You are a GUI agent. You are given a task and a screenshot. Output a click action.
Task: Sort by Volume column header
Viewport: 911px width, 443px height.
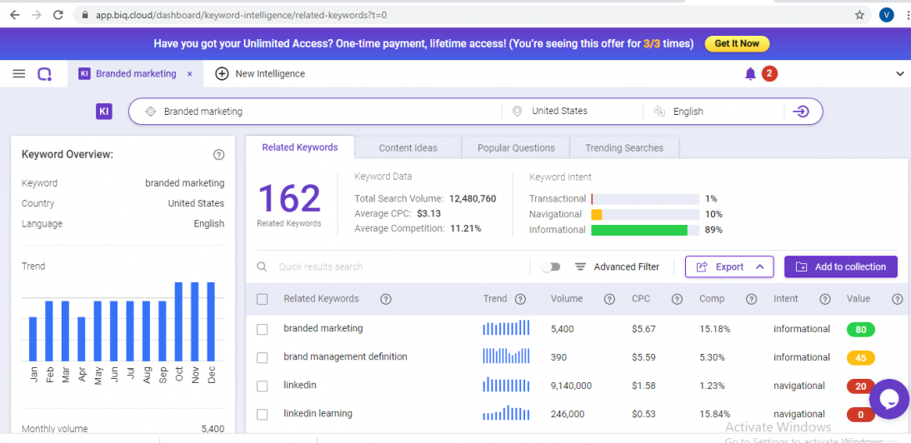pos(567,299)
